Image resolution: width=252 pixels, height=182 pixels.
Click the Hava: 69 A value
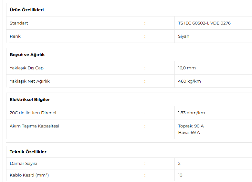pyautogui.click(x=189, y=133)
